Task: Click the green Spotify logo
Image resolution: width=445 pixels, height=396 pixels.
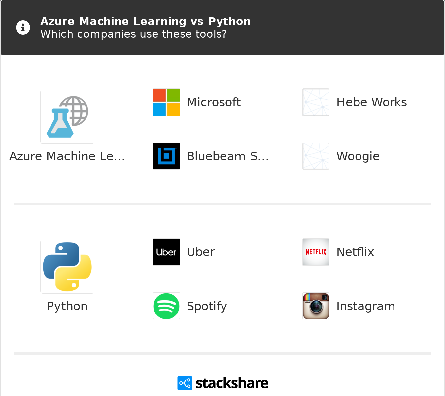Action: click(166, 306)
